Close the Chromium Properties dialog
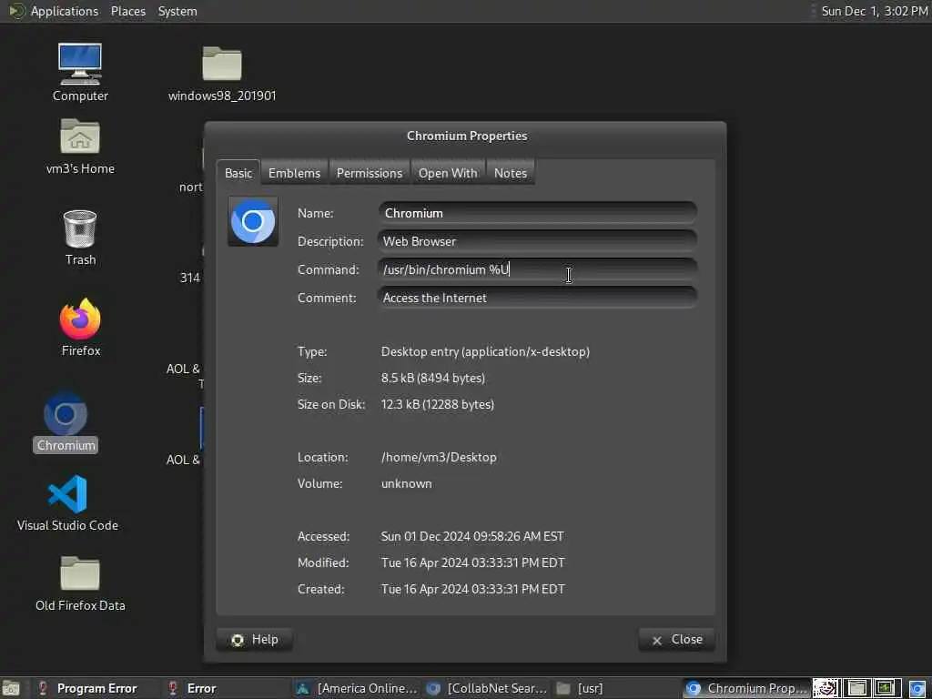The height and width of the screenshot is (699, 932). (x=676, y=640)
